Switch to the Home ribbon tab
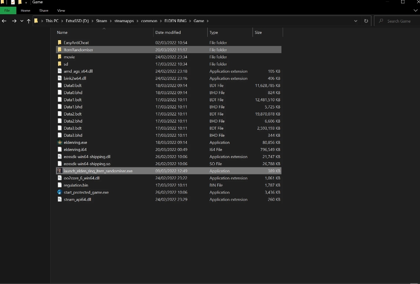 (26, 10)
